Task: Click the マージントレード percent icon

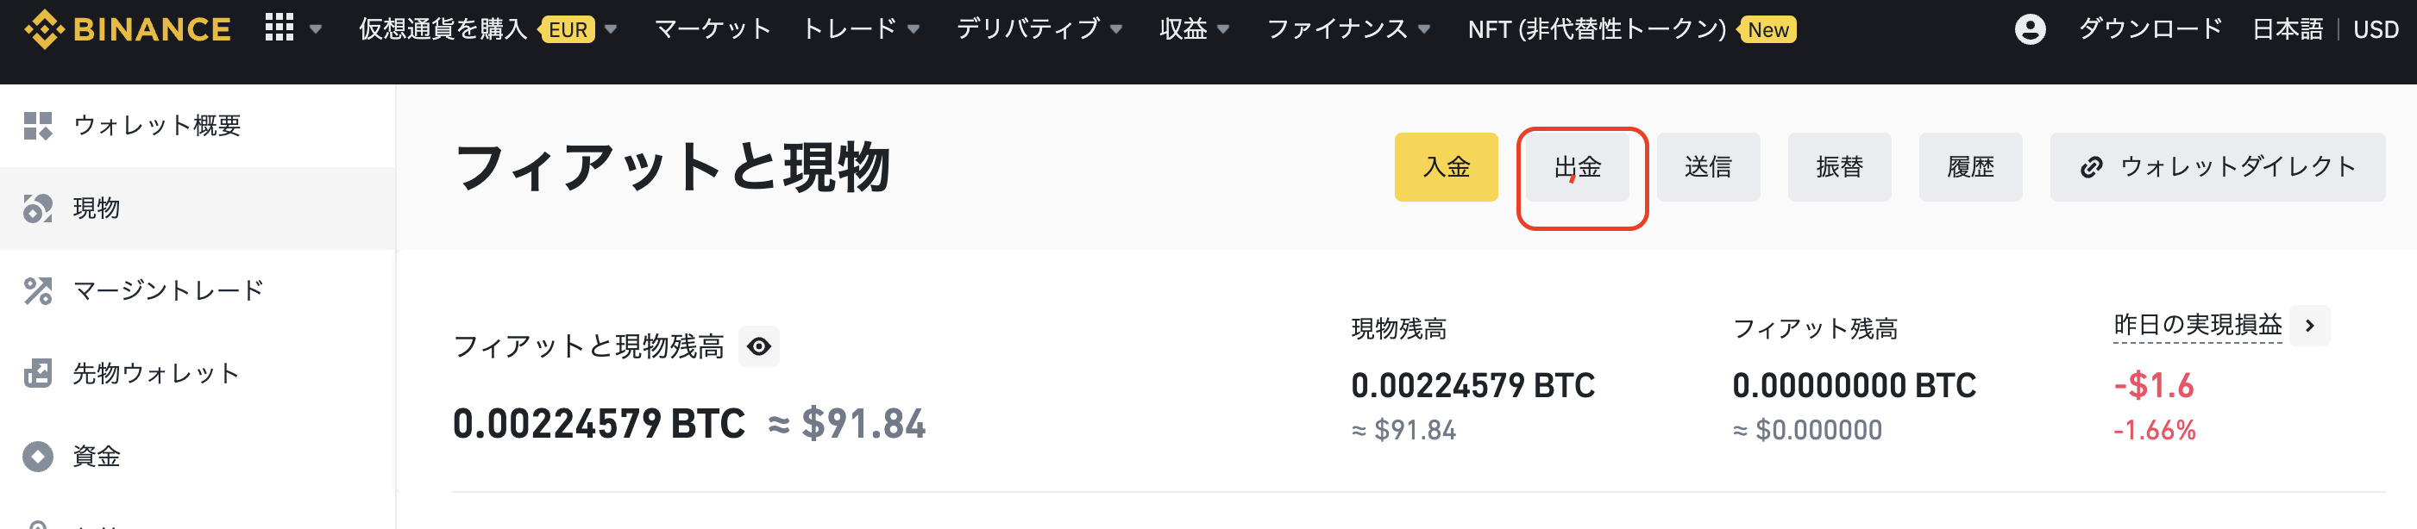Action: pos(38,290)
